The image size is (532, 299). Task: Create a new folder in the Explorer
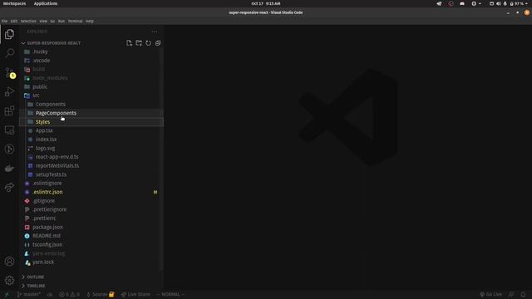[x=139, y=43]
